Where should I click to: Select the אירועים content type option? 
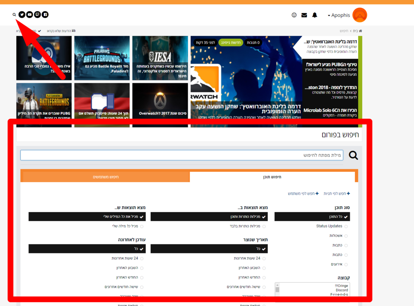tap(337, 264)
